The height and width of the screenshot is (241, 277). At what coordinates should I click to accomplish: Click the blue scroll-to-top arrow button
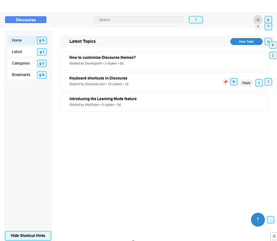tap(258, 220)
